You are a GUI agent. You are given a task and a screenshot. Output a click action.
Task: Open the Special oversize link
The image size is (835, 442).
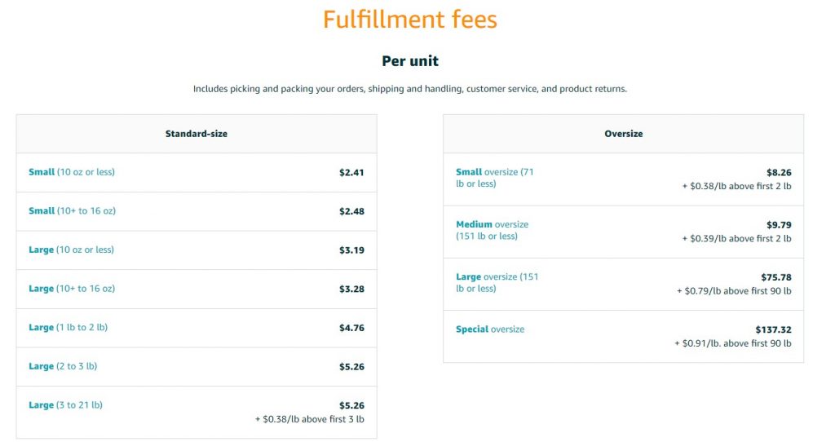tap(489, 329)
